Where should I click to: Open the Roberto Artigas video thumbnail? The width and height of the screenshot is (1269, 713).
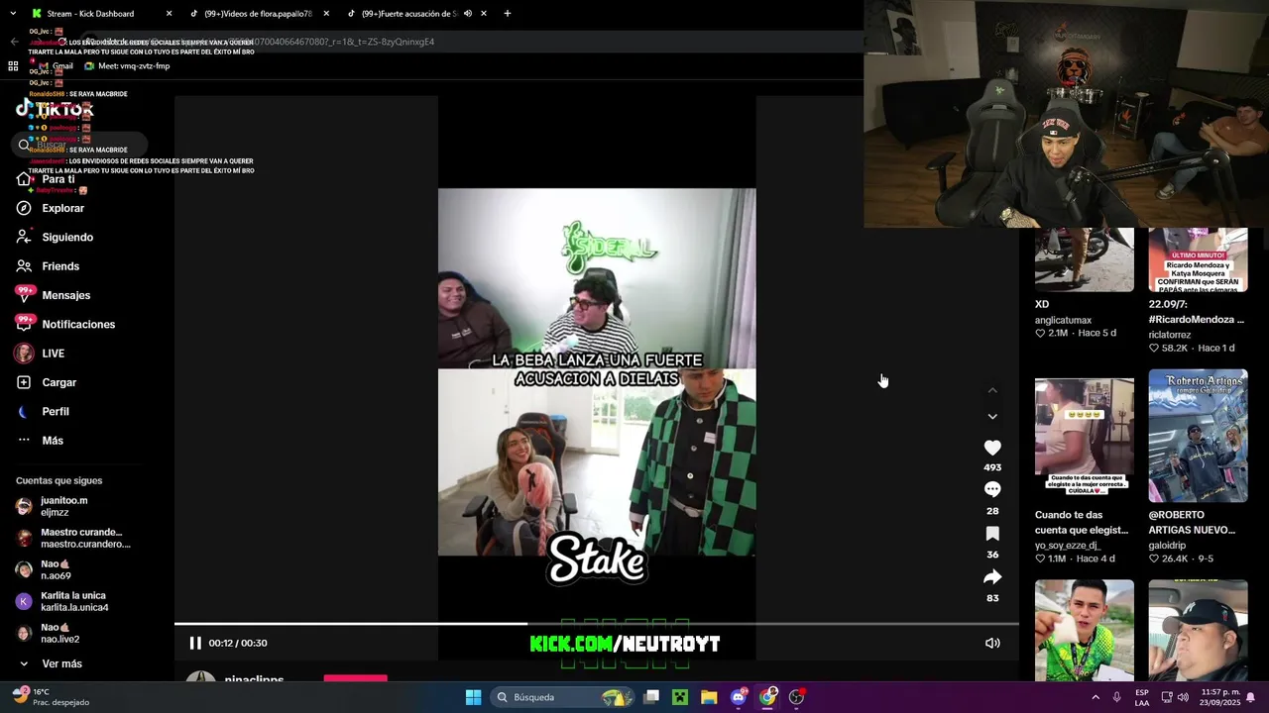point(1198,436)
